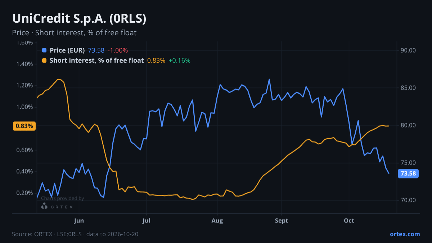
Task: Click the 85.00 right axis label
Action: [x=408, y=88]
